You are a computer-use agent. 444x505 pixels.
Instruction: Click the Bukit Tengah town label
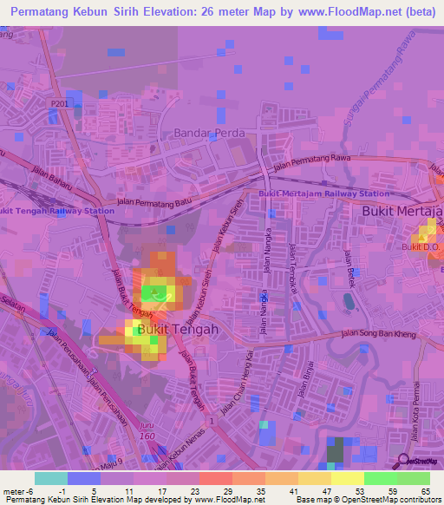point(178,329)
